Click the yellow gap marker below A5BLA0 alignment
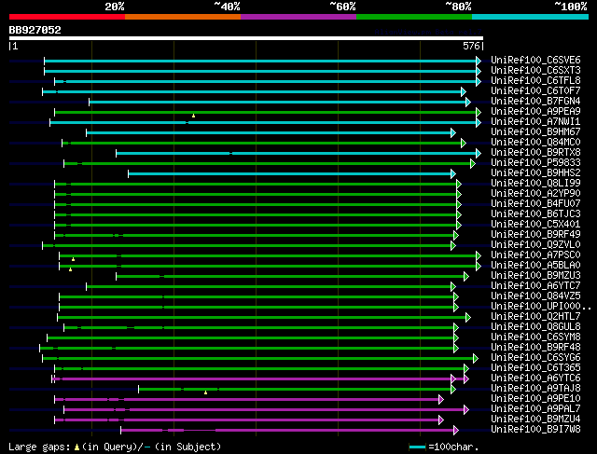 (x=71, y=269)
